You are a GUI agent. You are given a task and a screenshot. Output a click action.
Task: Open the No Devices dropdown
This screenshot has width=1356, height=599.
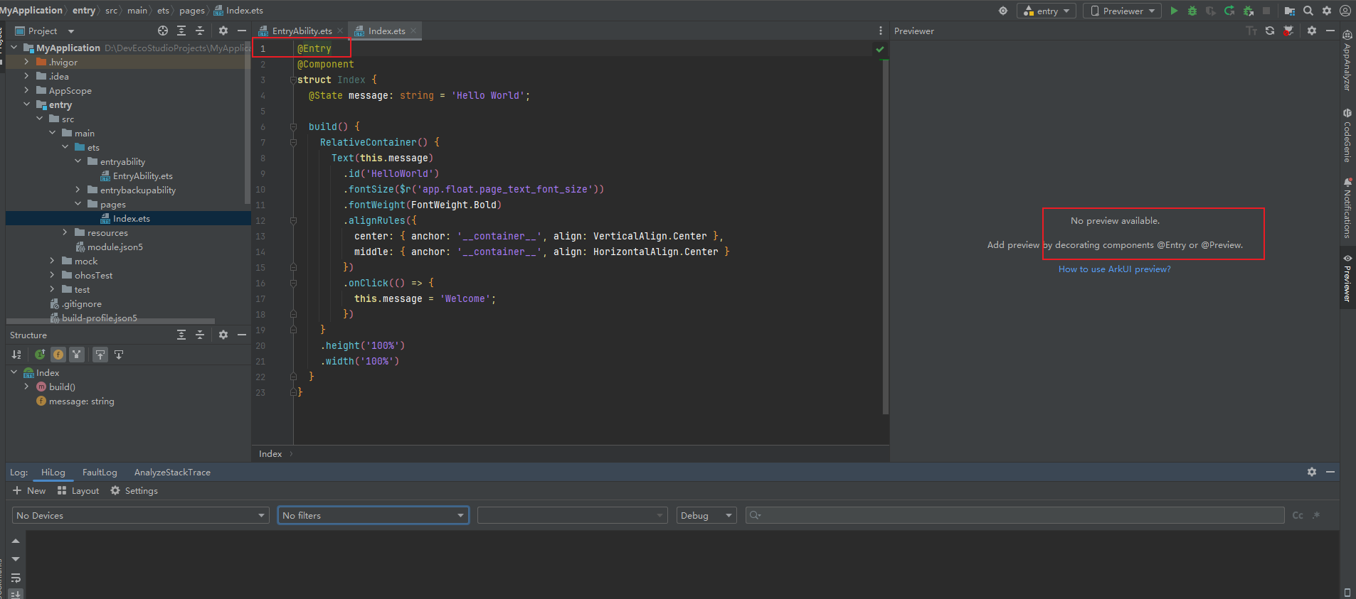141,515
